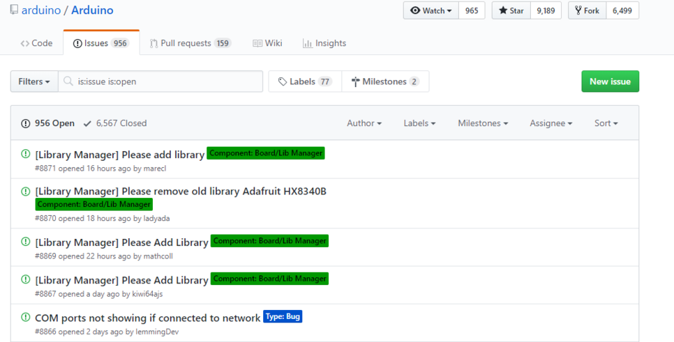Open the Arduino repository name link
The height and width of the screenshot is (342, 674).
(92, 10)
